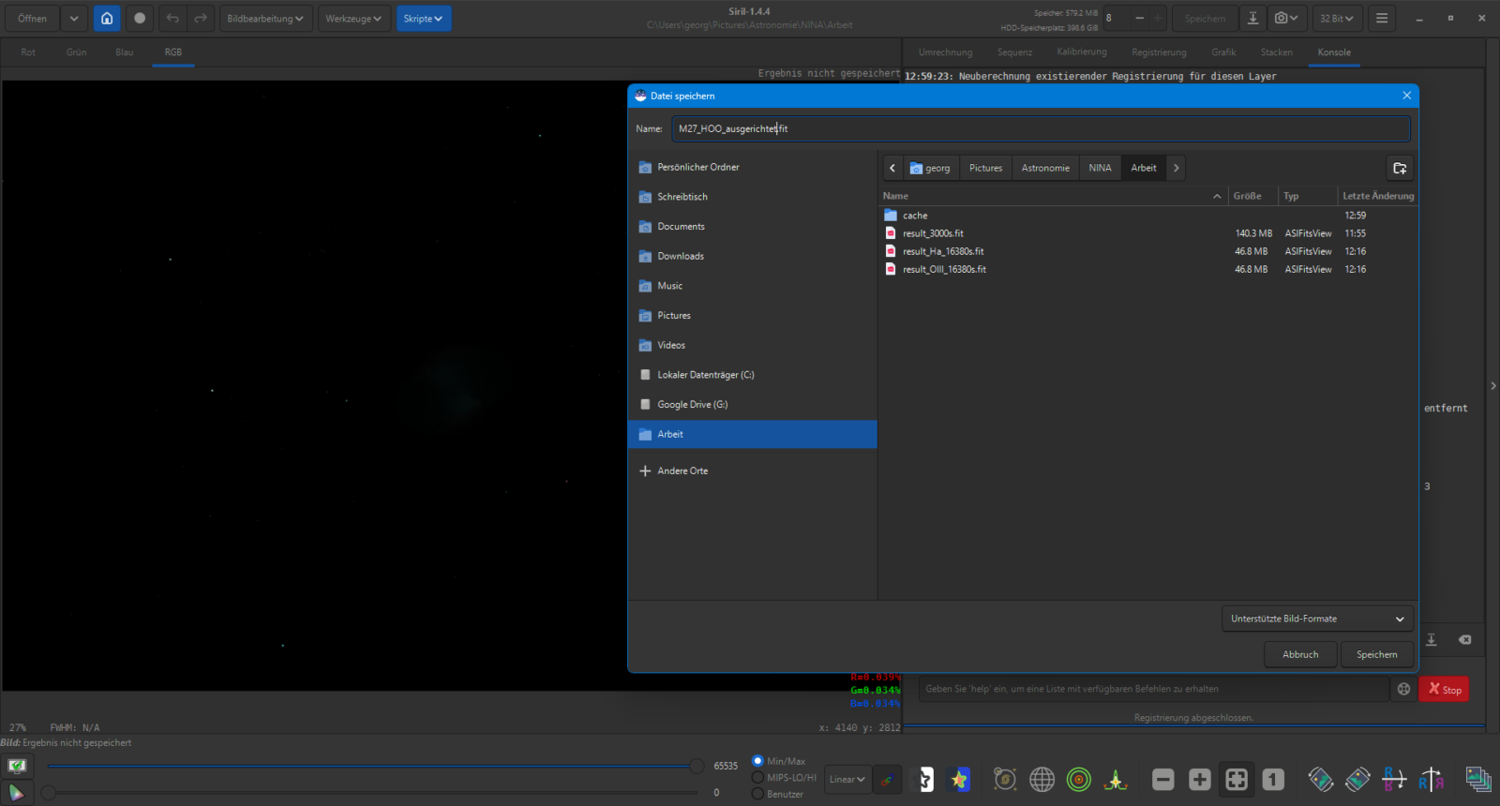The height and width of the screenshot is (806, 1500).
Task: Click the home working-directory icon in Siril toolbar
Action: (x=107, y=19)
